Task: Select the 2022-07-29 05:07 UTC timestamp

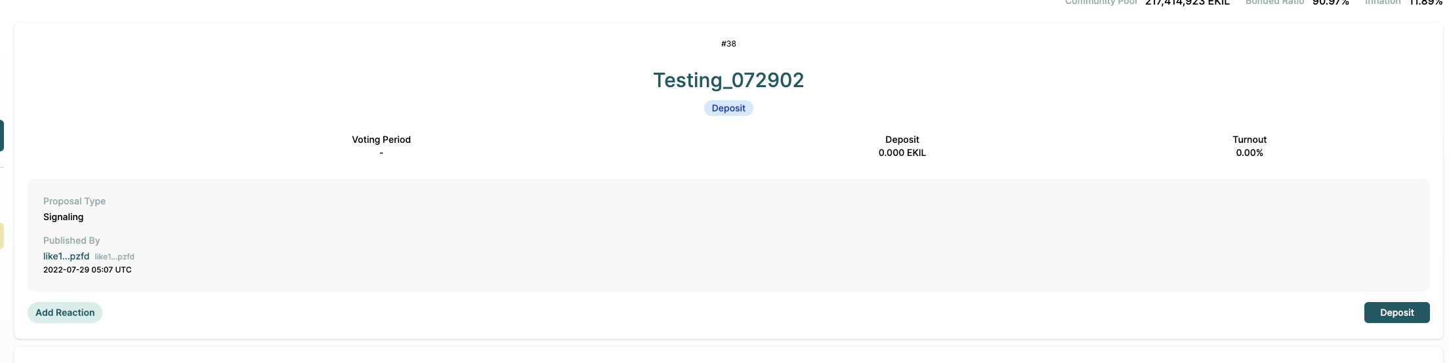Action: click(87, 270)
